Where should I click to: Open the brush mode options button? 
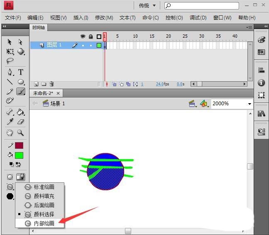[10, 187]
